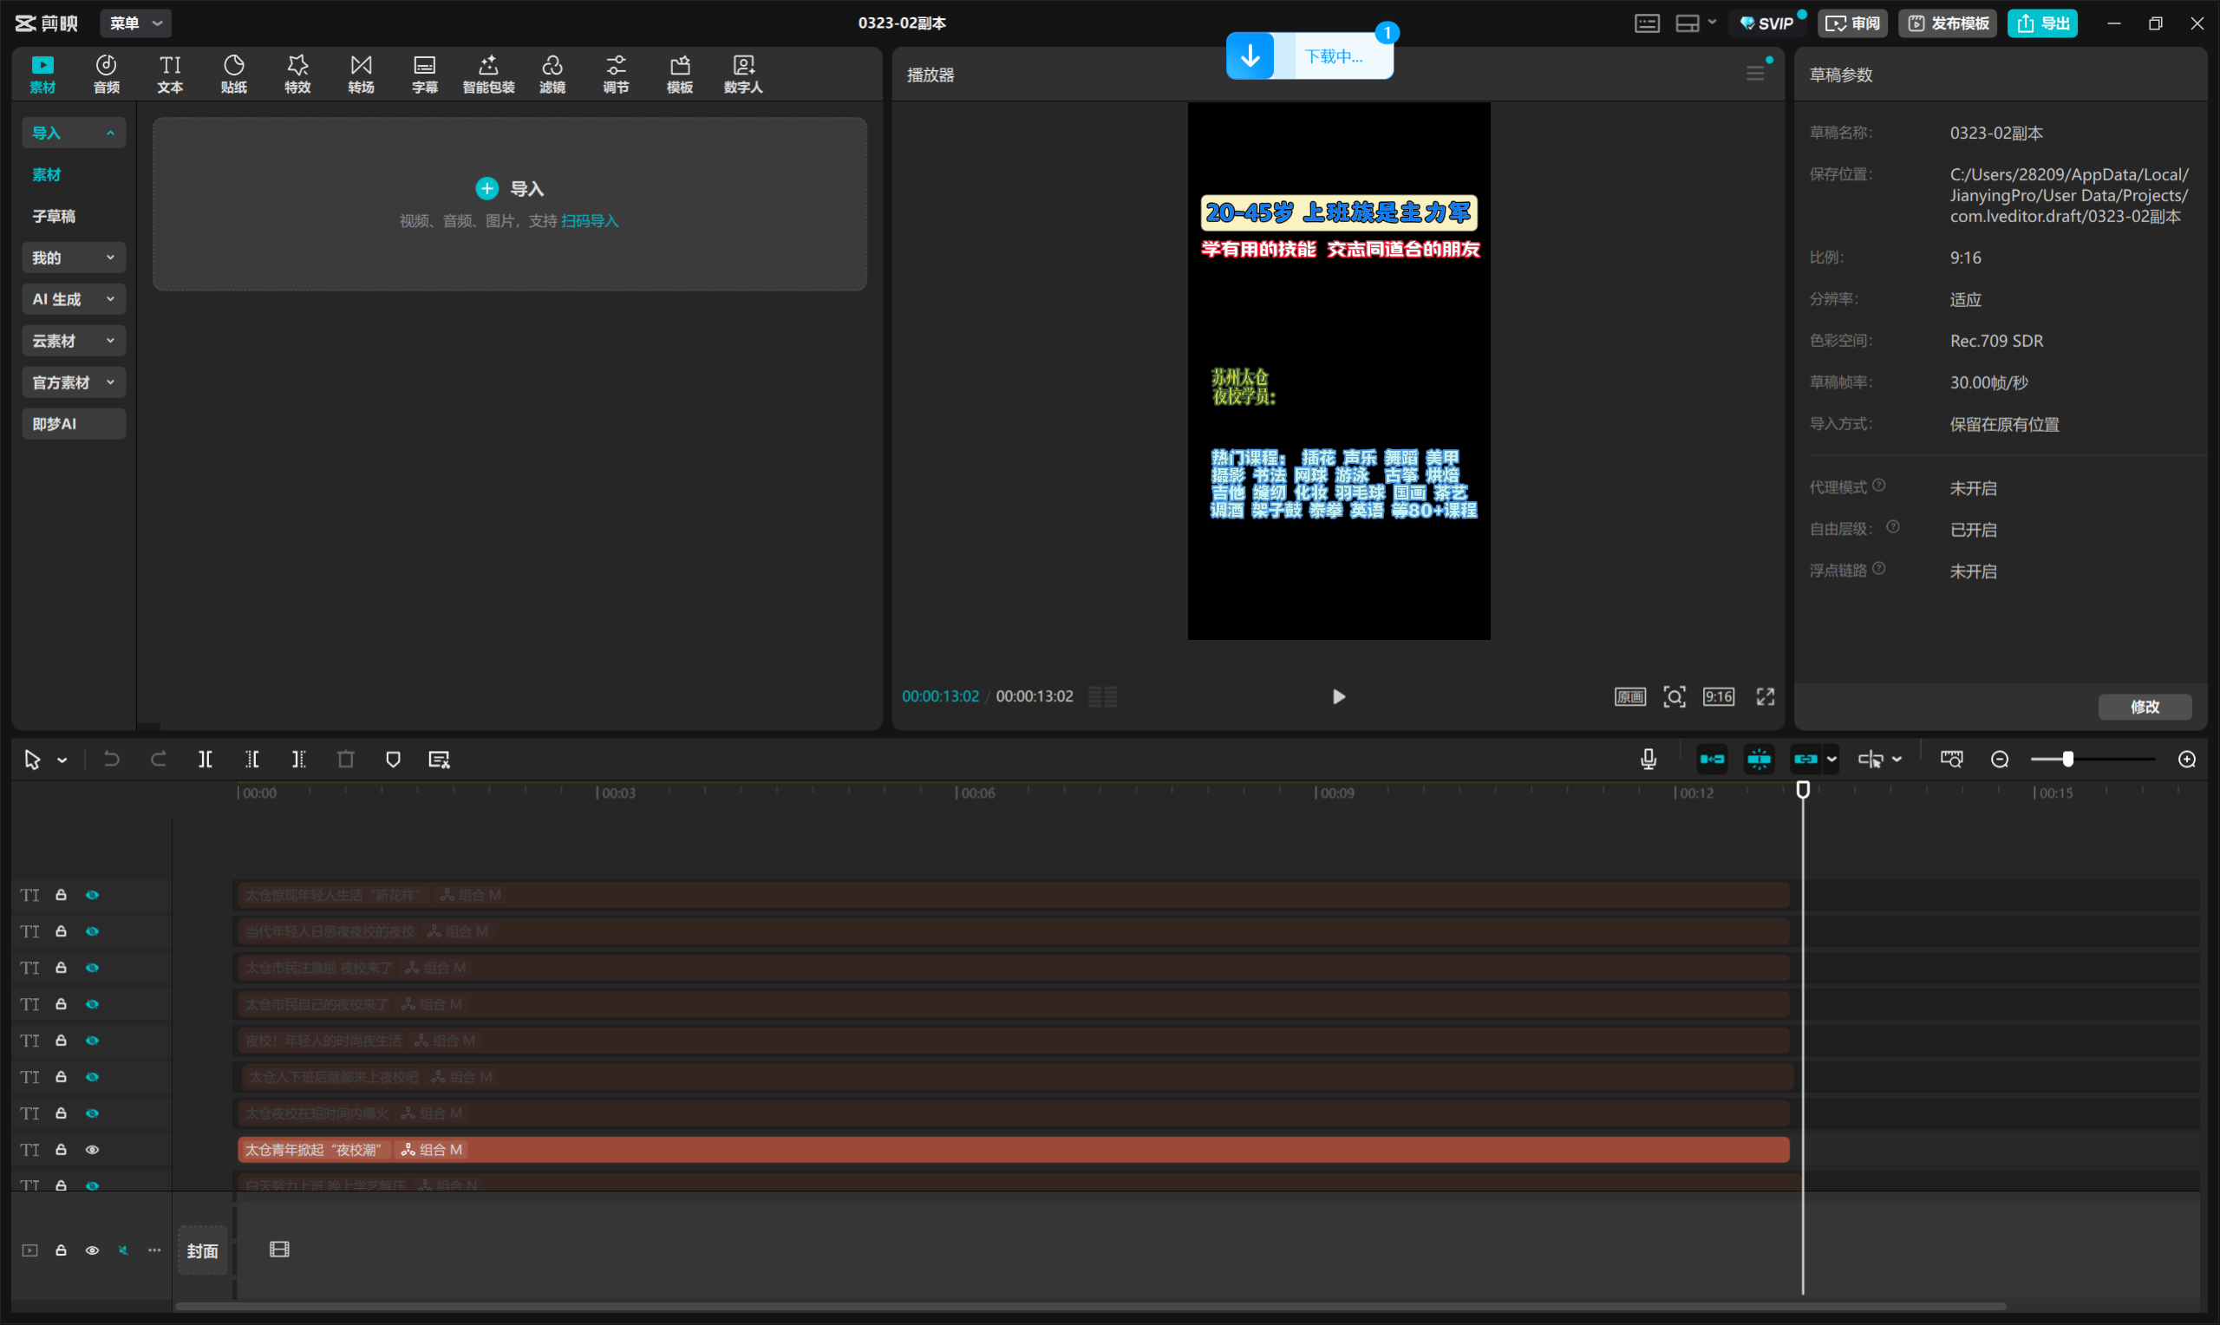This screenshot has width=2220, height=1325.
Task: Lock the 太仓青年掀起 text track
Action: pos(61,1149)
